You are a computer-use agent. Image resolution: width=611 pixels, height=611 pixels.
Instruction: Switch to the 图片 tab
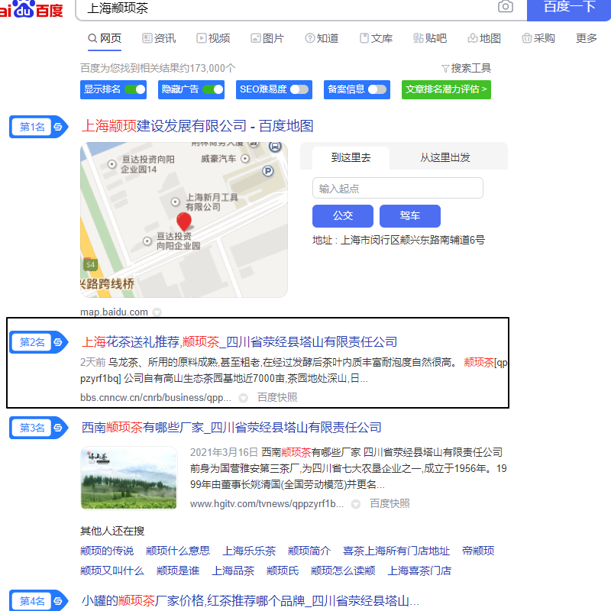tap(267, 38)
